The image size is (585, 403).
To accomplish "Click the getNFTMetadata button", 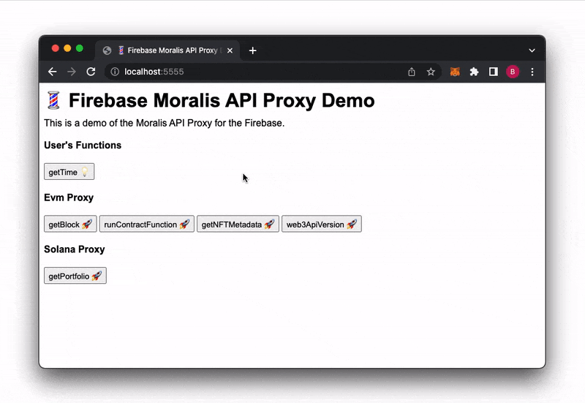I will [x=238, y=224].
